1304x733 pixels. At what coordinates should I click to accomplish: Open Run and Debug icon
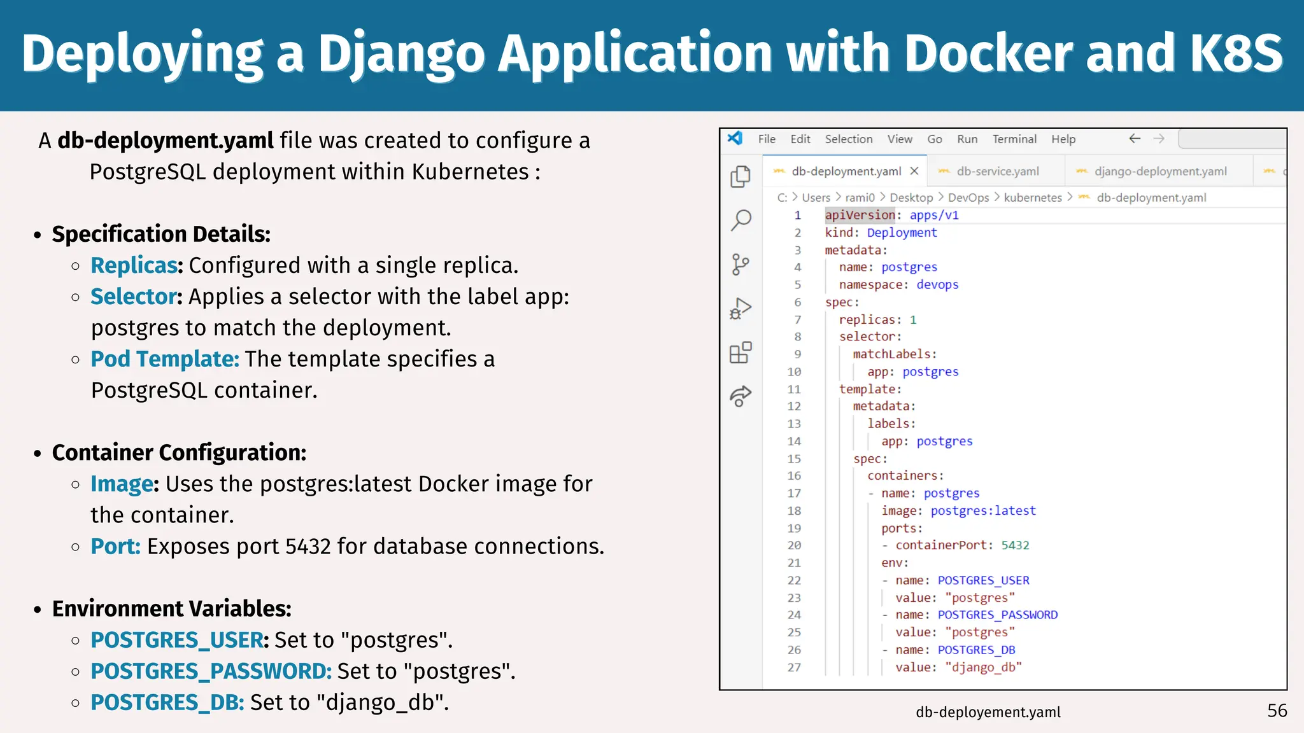pos(741,309)
